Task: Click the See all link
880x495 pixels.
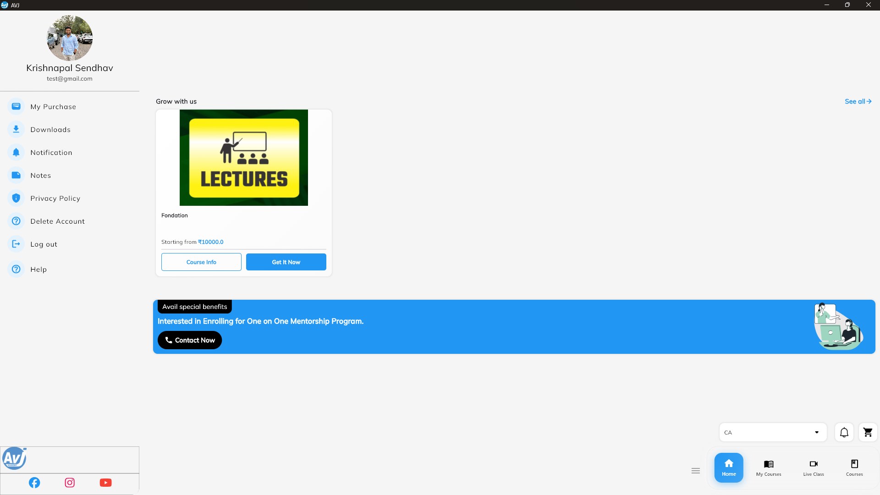Action: tap(858, 101)
